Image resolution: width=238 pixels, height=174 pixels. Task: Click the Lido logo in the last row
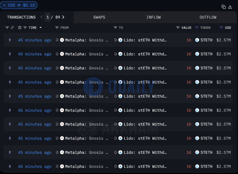click(x=120, y=166)
